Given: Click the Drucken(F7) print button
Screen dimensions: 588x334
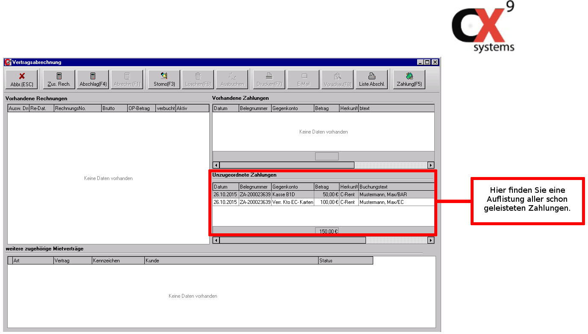Looking at the screenshot, I should [269, 79].
